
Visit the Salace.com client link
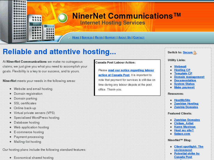182,134
